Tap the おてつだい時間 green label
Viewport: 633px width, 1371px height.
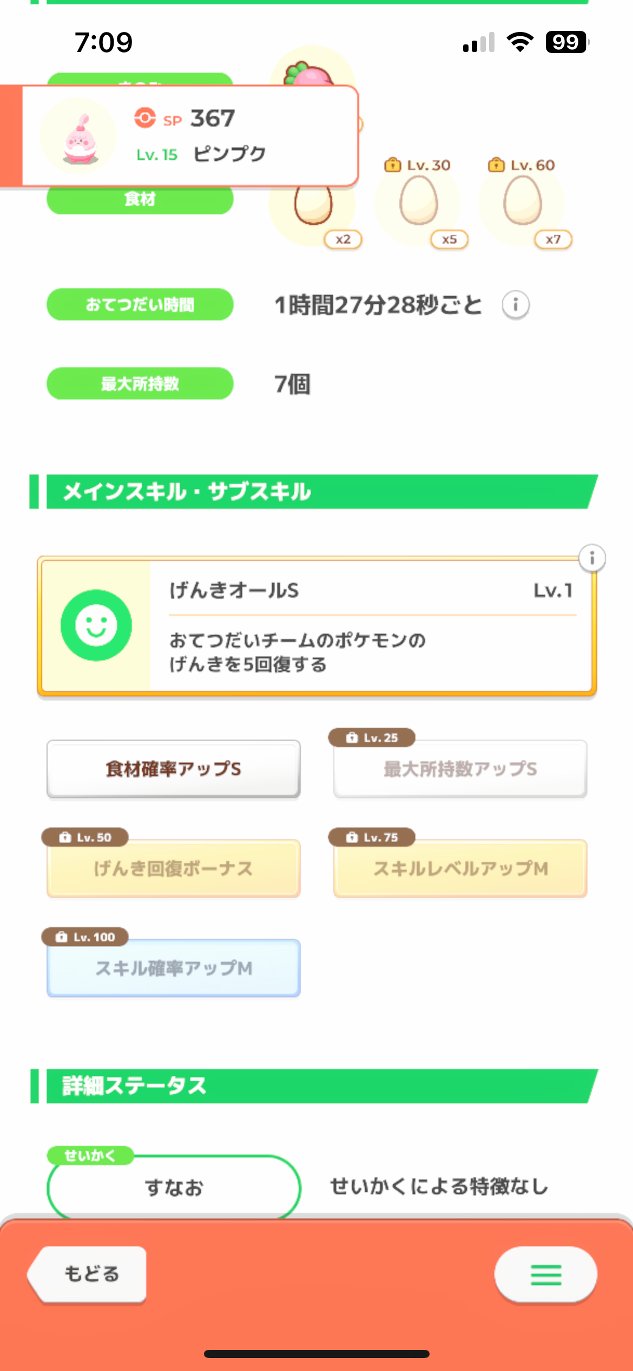[140, 304]
